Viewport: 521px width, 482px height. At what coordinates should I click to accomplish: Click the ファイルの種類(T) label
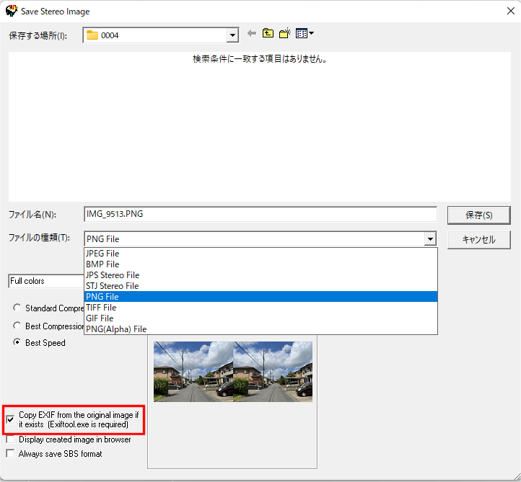tap(39, 238)
